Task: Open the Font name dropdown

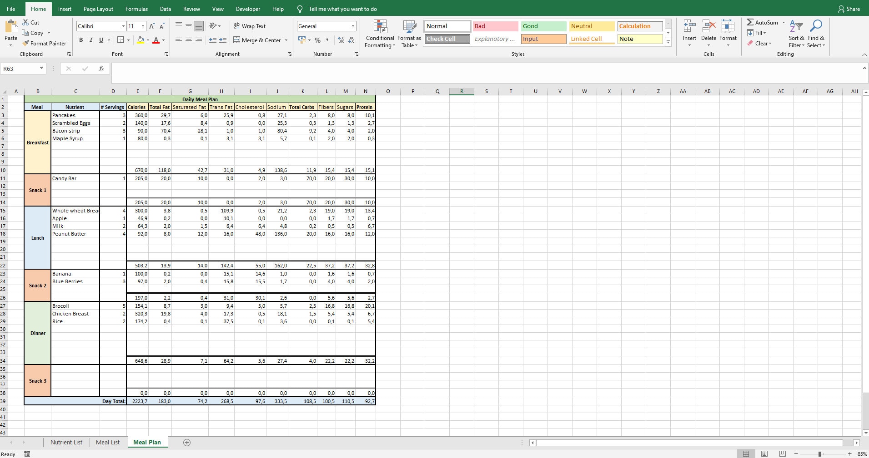Action: click(123, 26)
